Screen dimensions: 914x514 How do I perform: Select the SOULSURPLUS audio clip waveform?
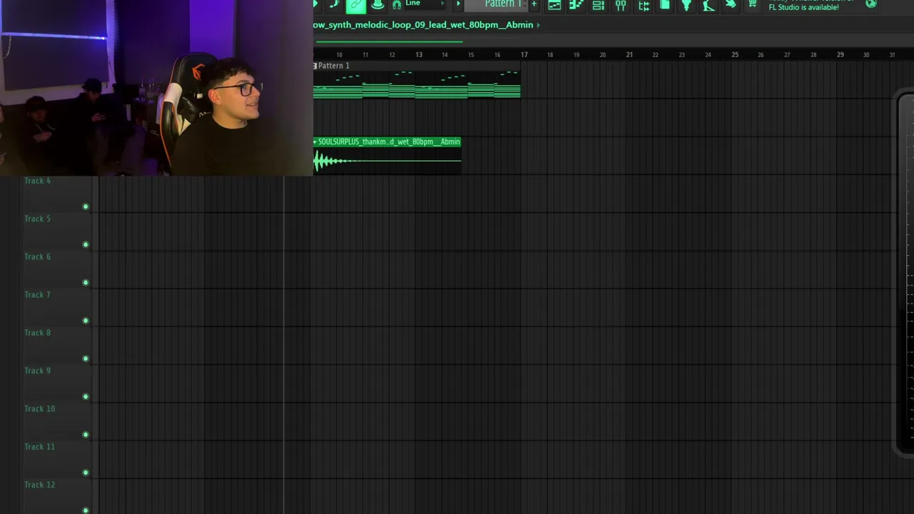[387, 160]
